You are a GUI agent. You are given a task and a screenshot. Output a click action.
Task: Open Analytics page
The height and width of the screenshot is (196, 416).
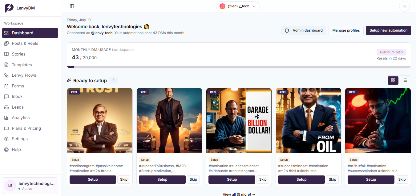click(30, 117)
